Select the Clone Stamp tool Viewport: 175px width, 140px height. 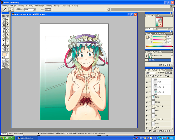[x=4, y=32]
